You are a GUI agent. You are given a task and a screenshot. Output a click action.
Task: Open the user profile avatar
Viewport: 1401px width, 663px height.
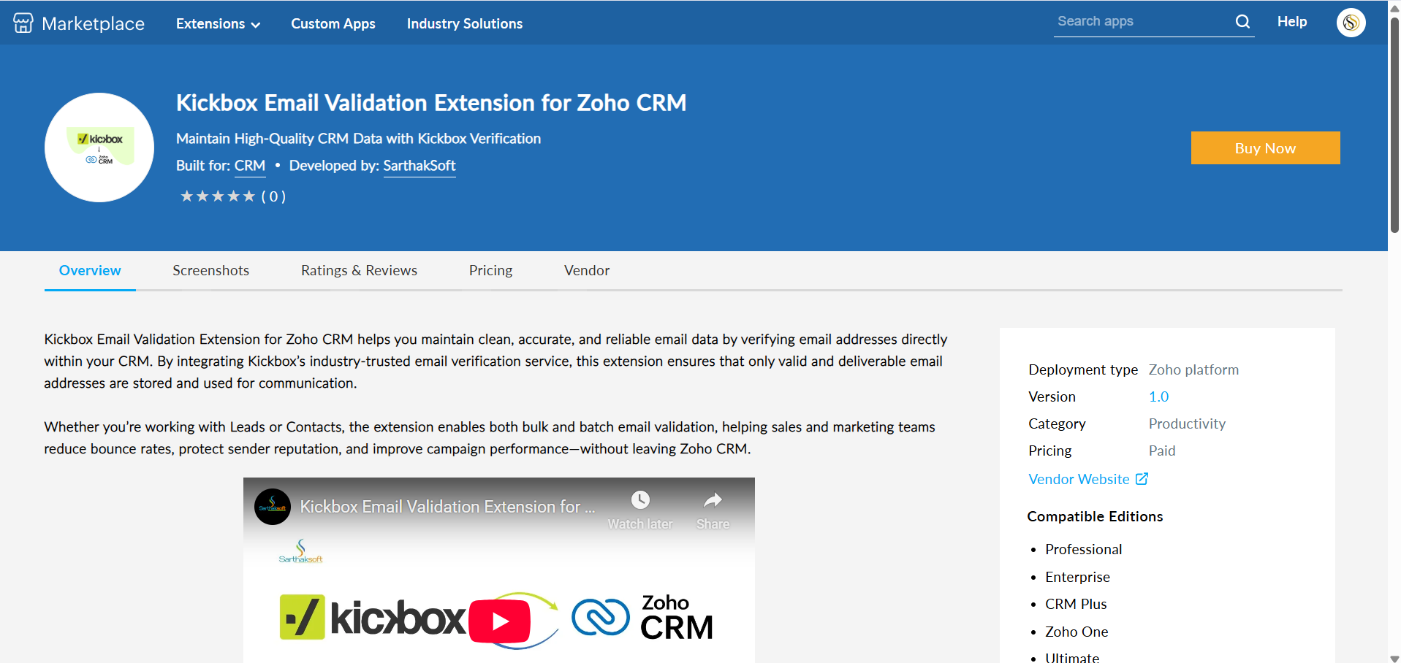pyautogui.click(x=1351, y=23)
